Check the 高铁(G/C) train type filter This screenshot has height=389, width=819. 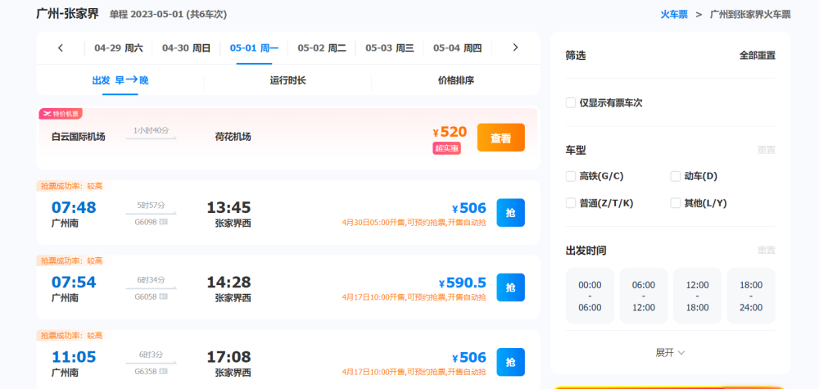coord(571,176)
